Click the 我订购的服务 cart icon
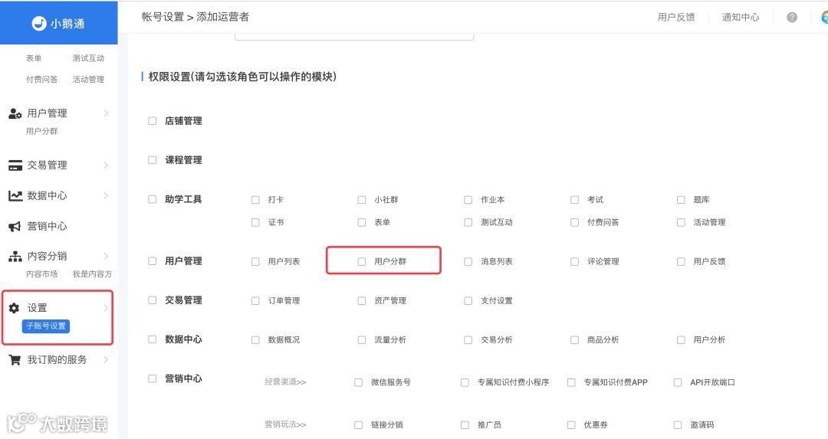Viewport: 828px width, 439px height. point(15,360)
